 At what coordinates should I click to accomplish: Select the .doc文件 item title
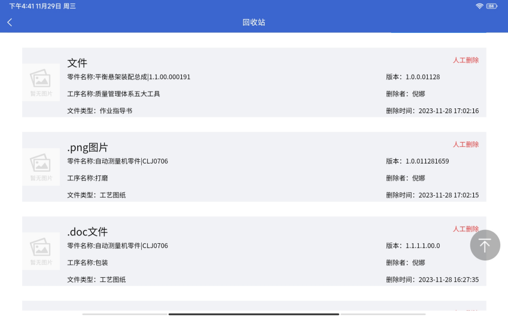pyautogui.click(x=87, y=232)
